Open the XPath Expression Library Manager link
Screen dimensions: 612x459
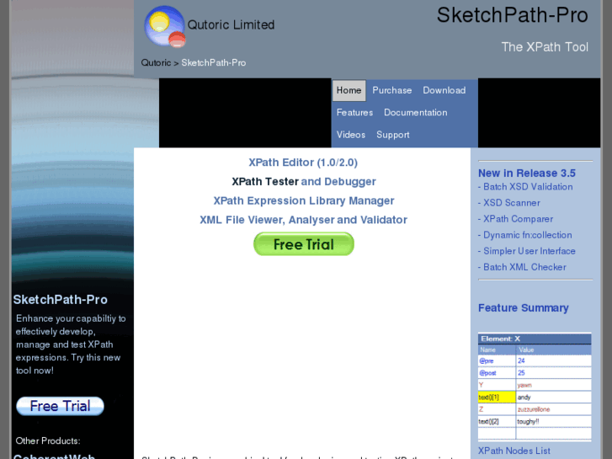pyautogui.click(x=304, y=200)
